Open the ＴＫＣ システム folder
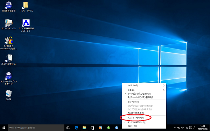 pos(26,7)
